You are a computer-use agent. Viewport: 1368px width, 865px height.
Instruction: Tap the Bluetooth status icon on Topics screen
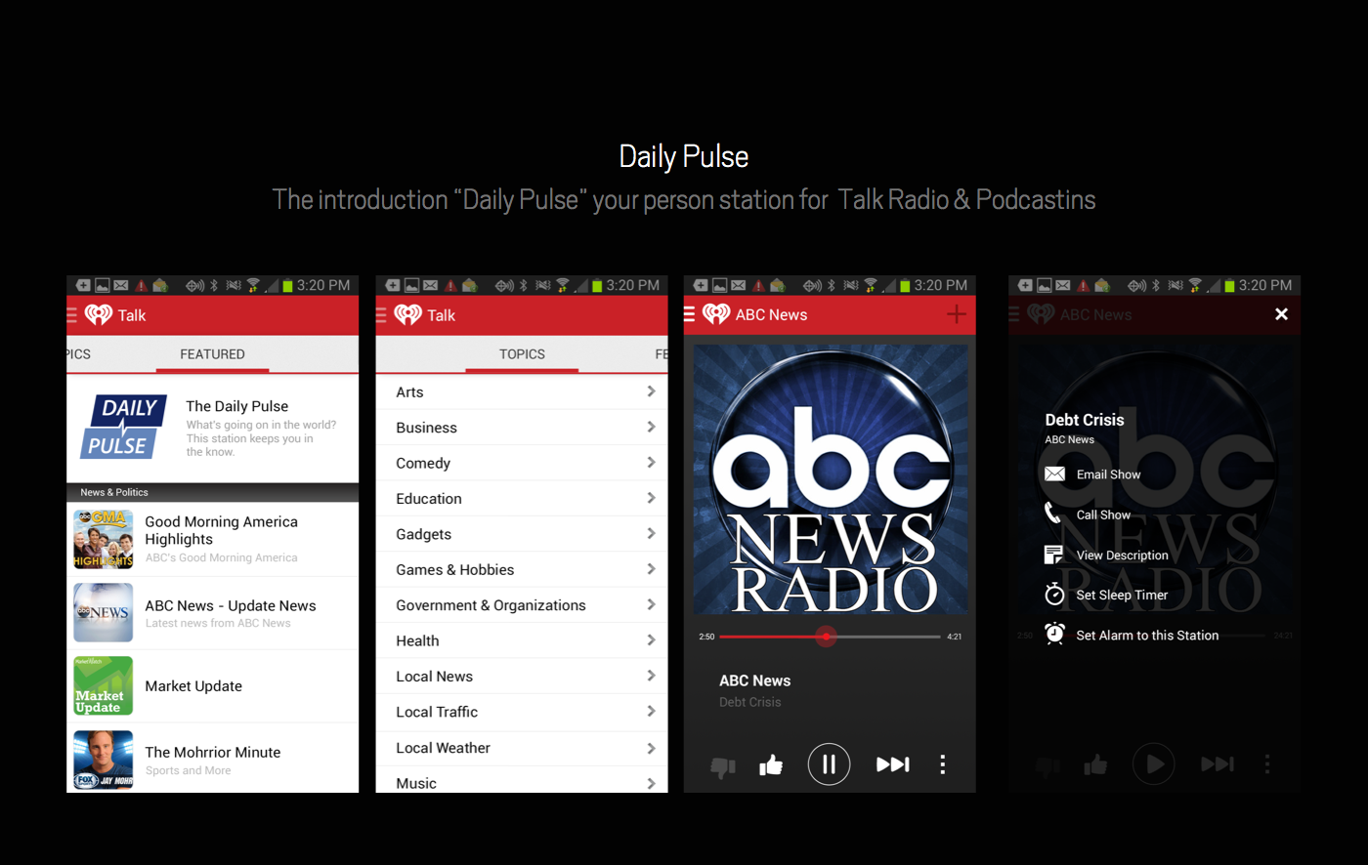524,285
